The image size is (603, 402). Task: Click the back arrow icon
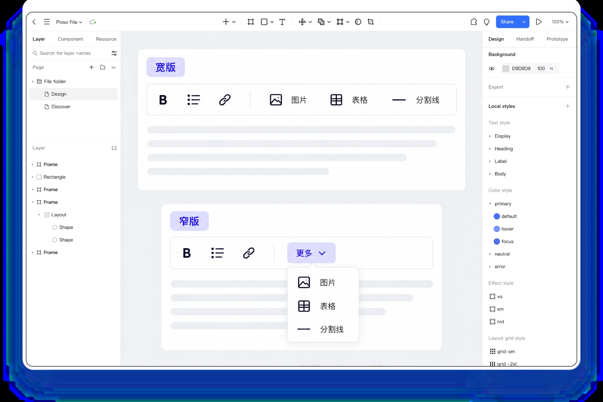pos(34,22)
